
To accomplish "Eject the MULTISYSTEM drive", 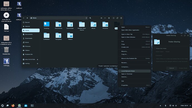I will (38, 60).
